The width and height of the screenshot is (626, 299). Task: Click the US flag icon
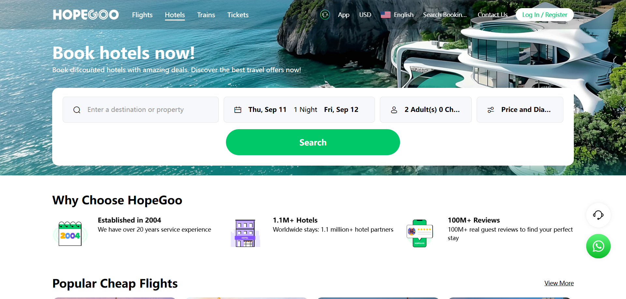pyautogui.click(x=385, y=15)
